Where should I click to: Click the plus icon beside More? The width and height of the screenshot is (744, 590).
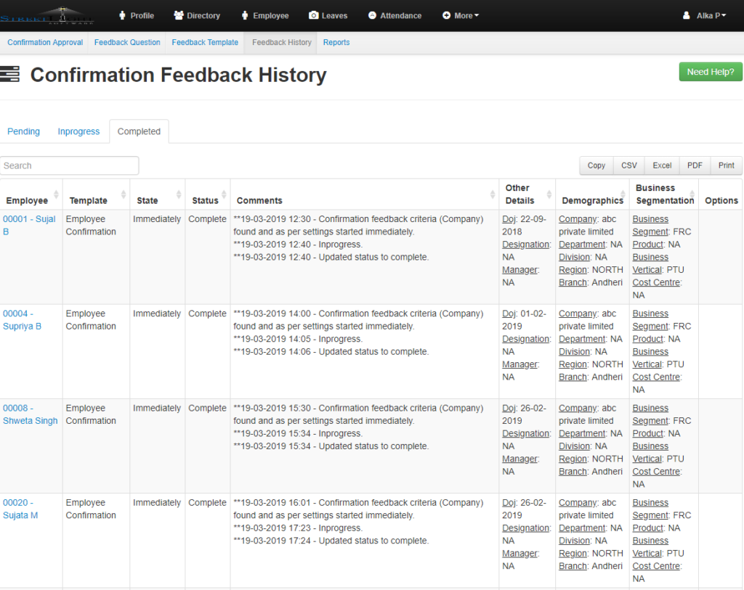(x=447, y=16)
